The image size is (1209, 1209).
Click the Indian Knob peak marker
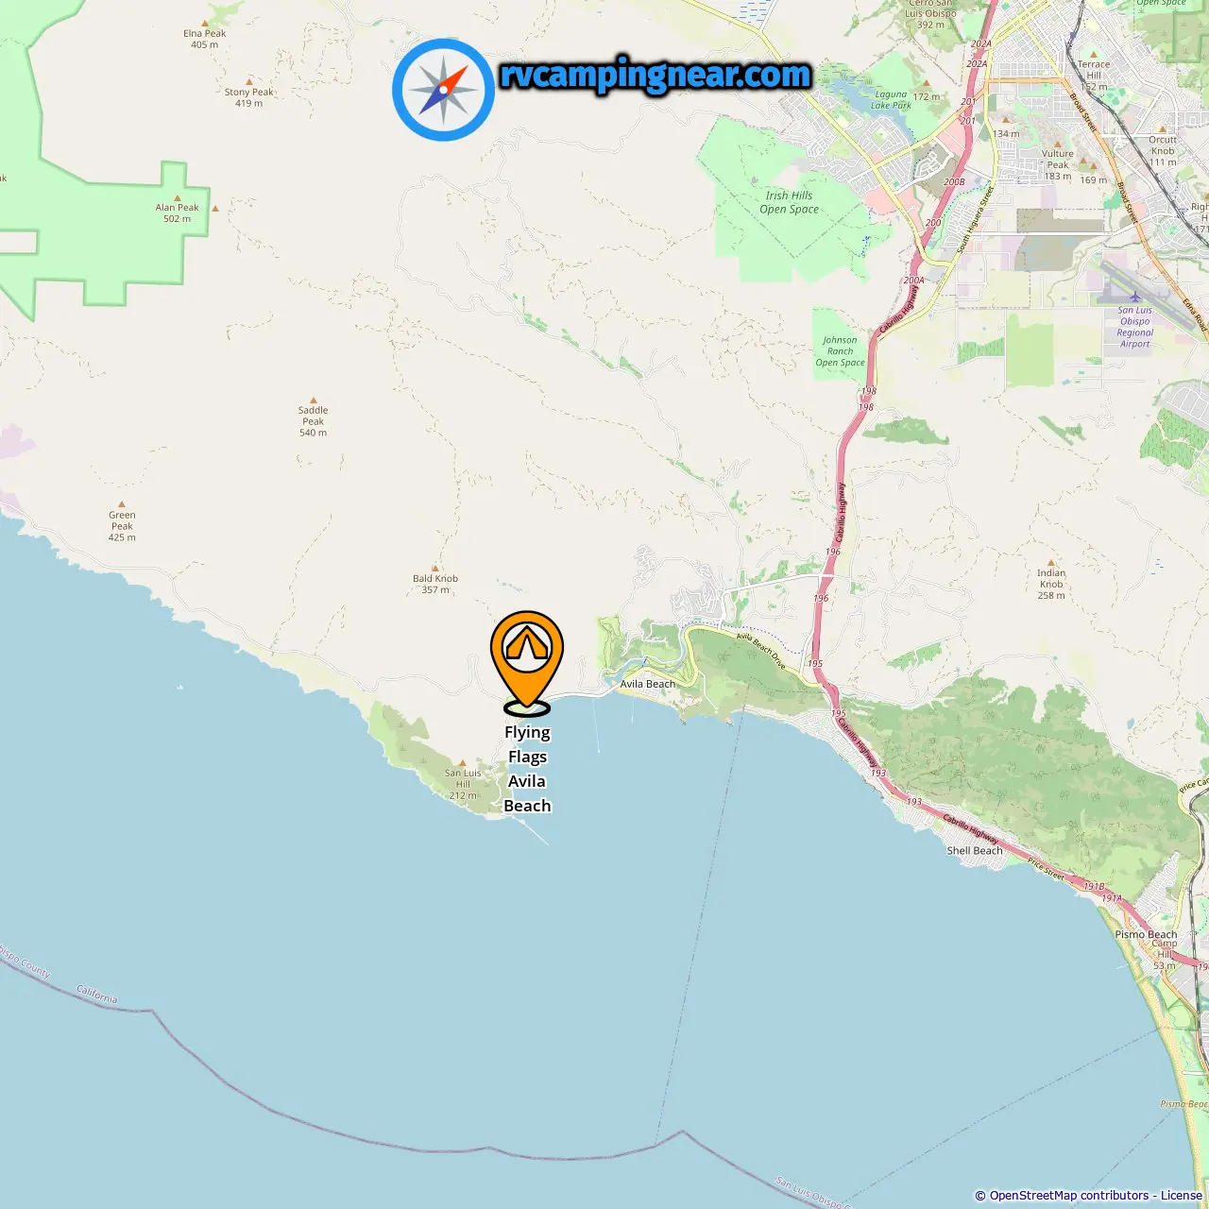coord(1051,562)
